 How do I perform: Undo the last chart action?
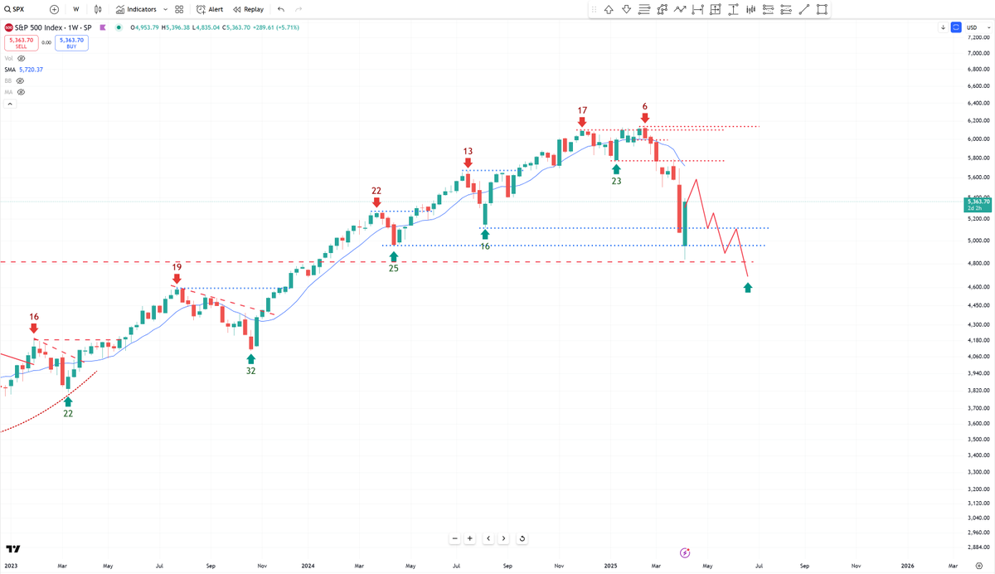281,9
